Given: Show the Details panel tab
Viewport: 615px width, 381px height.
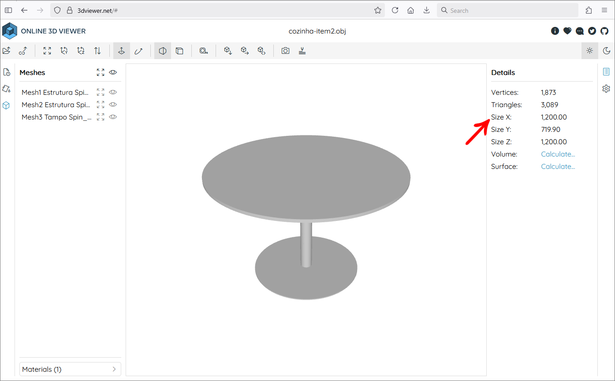Looking at the screenshot, I should tap(606, 72).
